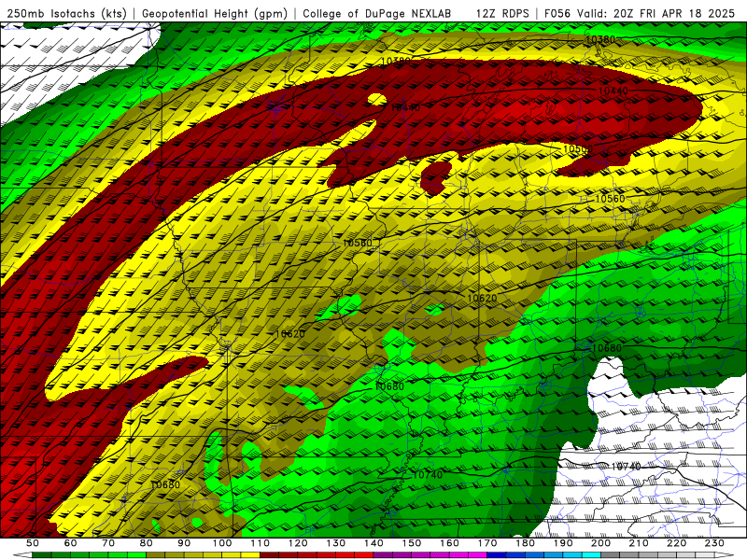Click the 120 legend scale number
This screenshot has height=560, width=747.
(298, 543)
